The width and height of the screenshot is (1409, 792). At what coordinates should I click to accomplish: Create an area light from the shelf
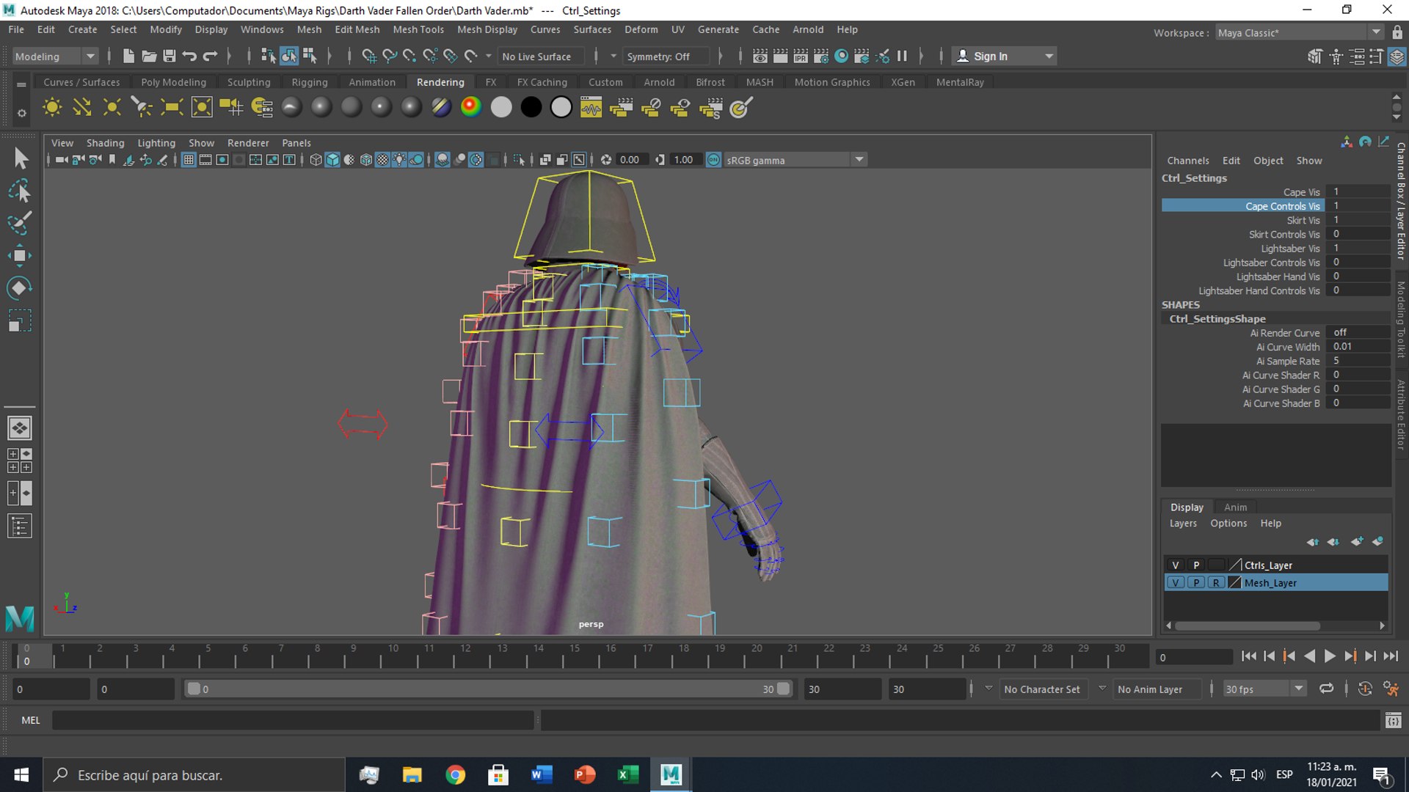(172, 108)
